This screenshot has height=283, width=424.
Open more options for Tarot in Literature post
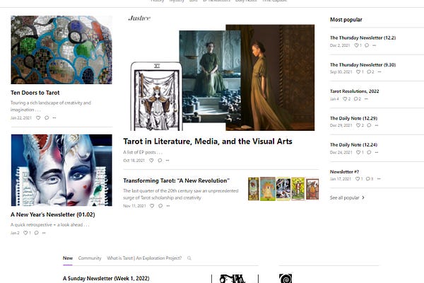[x=167, y=161]
